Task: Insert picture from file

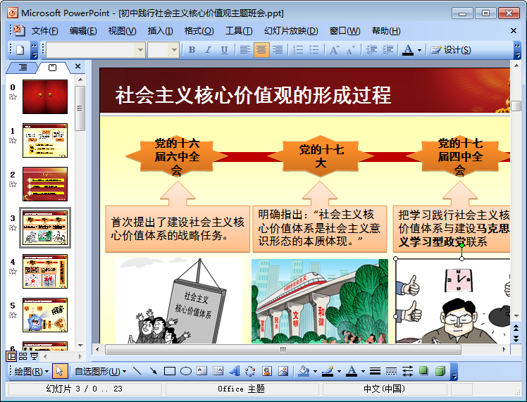Action: click(283, 371)
